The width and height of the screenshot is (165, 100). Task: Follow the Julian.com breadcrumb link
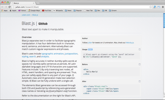point(26,15)
